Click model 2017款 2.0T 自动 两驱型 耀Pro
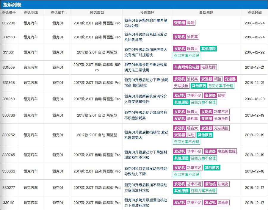 pos(97,68)
